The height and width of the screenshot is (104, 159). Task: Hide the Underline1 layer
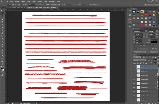(x=134, y=67)
